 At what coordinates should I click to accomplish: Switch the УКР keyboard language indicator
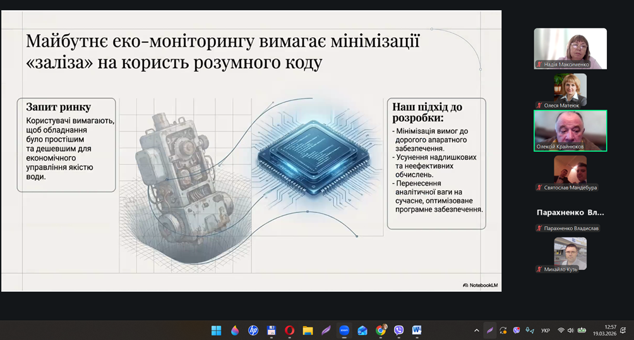click(x=546, y=331)
